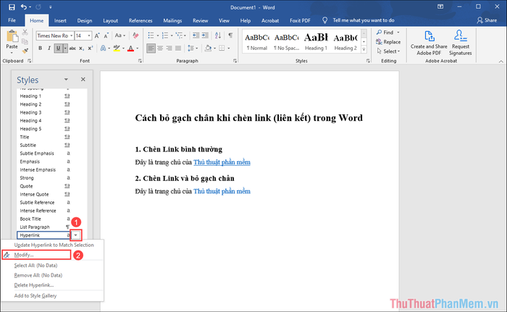This screenshot has width=507, height=312.
Task: Switch to the References tab
Action: pyautogui.click(x=141, y=20)
